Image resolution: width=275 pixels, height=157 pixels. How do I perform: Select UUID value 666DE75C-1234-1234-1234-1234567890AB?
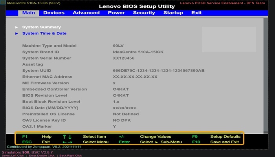(x=159, y=71)
